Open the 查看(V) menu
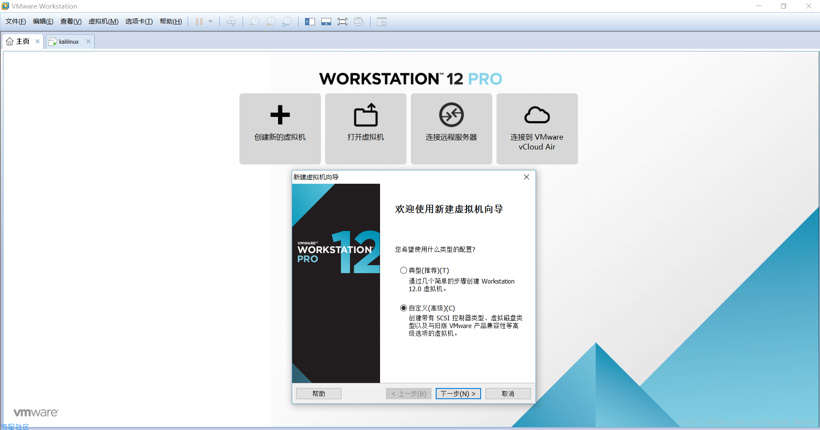Viewport: 820px width, 430px height. click(71, 21)
